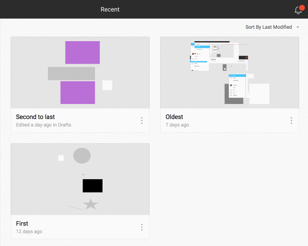Image resolution: width=308 pixels, height=246 pixels.
Task: Select the Recent header tab
Action: 110,9
